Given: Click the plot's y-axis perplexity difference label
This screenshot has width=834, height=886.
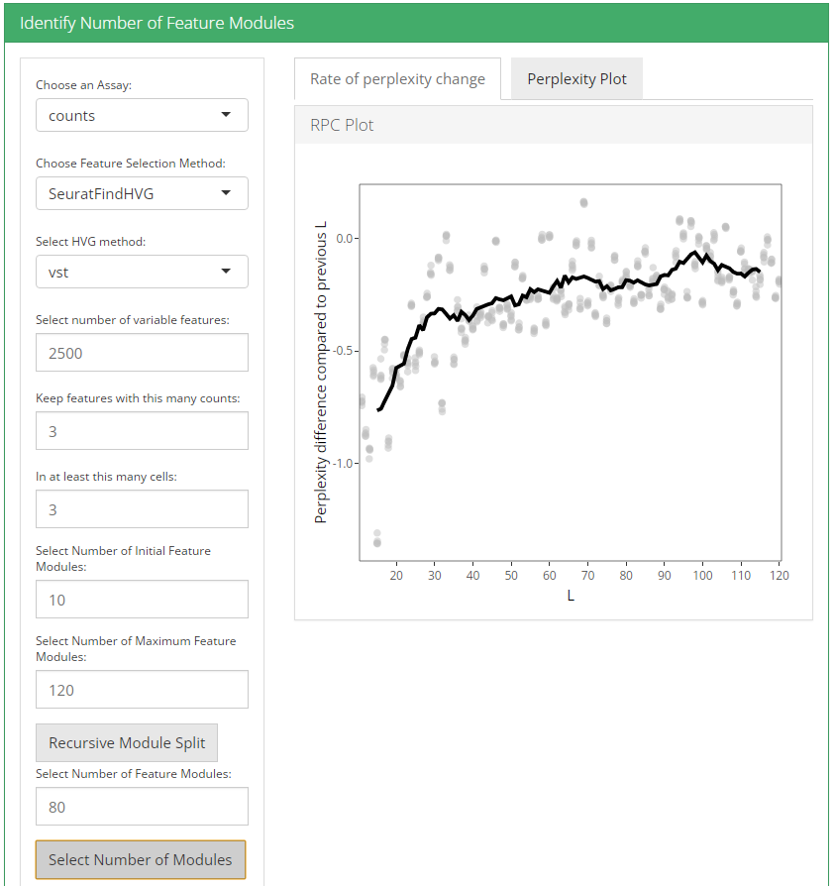Looking at the screenshot, I should (x=321, y=371).
